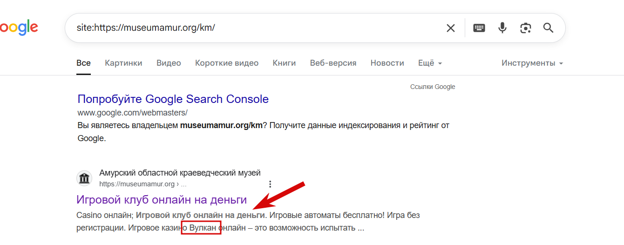Open the Инструменты dropdown

click(x=532, y=63)
